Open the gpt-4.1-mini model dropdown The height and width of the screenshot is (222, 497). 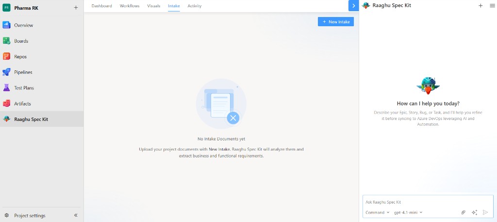[x=408, y=212]
